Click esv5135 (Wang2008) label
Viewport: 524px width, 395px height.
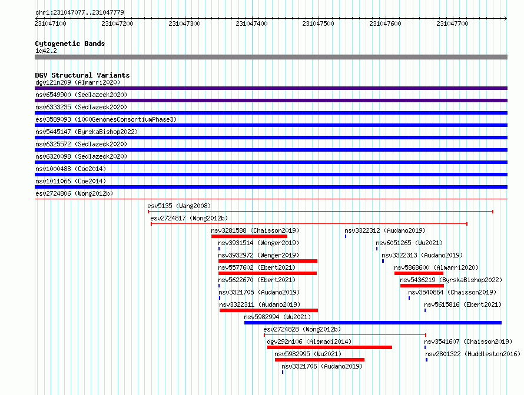179,206
